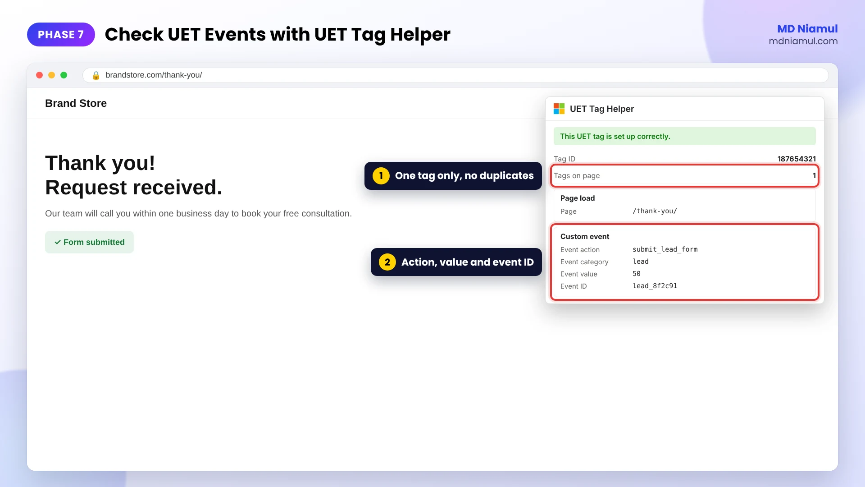Viewport: 865px width, 487px height.
Task: Focus the brandstore.com/thank-you/ address bar
Action: coord(455,75)
